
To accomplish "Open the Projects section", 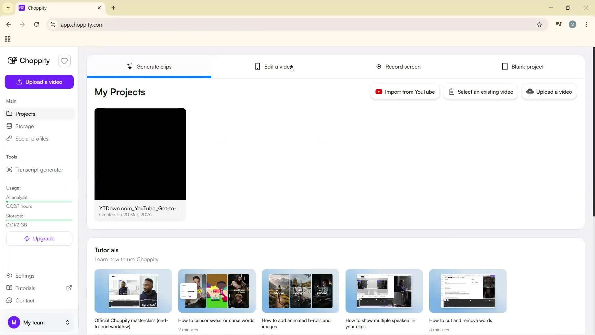I will point(25,114).
